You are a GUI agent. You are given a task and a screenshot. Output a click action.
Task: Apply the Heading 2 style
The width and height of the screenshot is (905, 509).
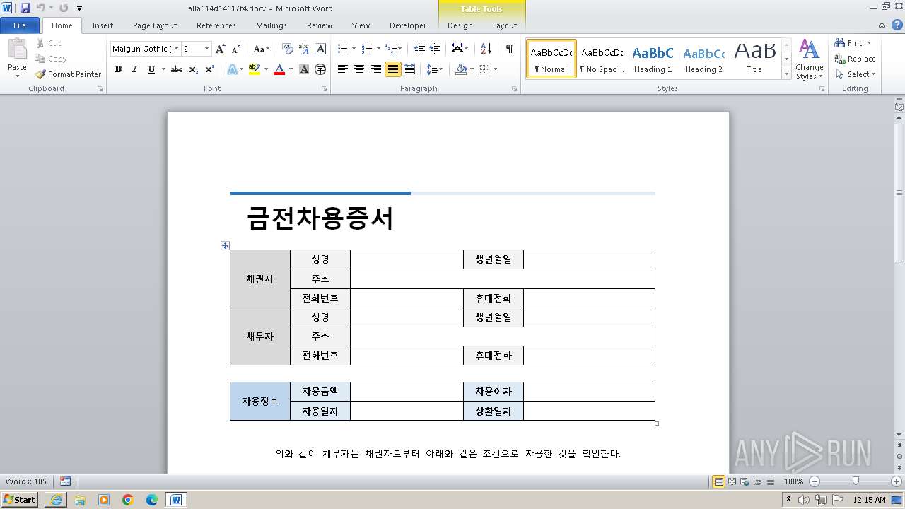pos(703,59)
